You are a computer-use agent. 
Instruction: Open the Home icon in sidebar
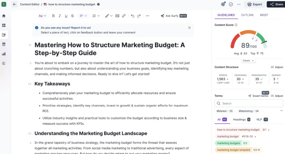coord(4,16)
